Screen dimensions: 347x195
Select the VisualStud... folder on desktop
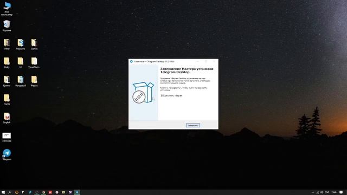pyautogui.click(x=34, y=63)
